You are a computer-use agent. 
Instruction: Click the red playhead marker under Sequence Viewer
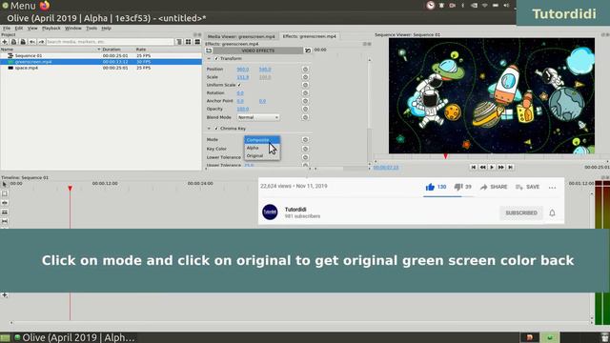pos(445,156)
